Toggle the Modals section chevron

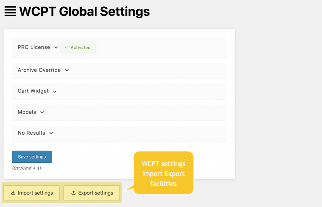coord(42,112)
